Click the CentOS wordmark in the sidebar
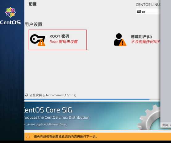The width and height of the screenshot is (171, 143). (x=10, y=22)
